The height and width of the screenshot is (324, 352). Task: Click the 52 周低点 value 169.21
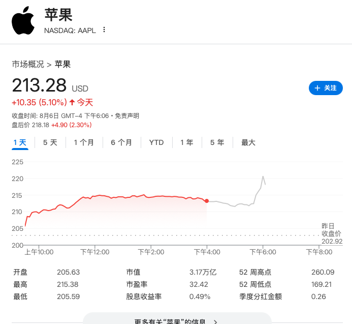[x=322, y=284]
